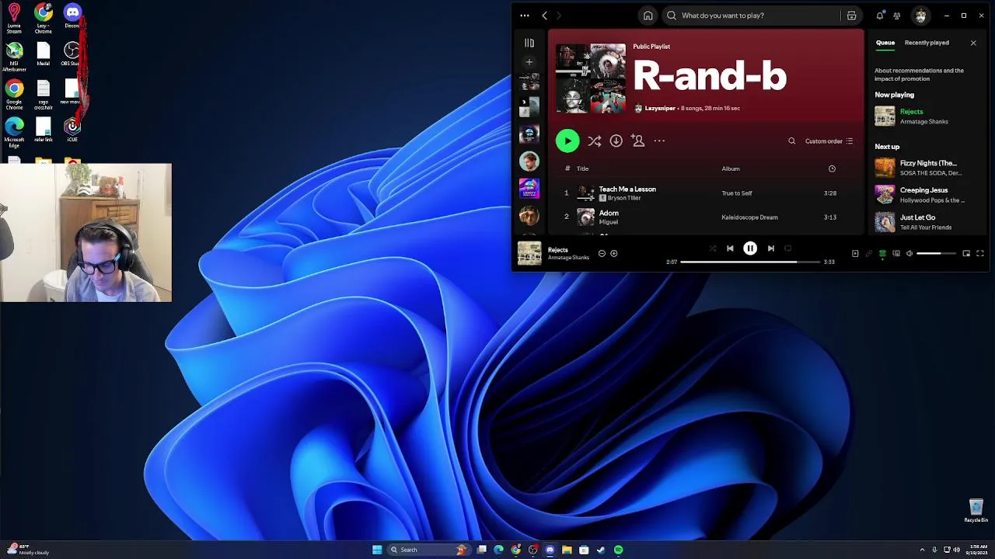Close the Queue panel
Image resolution: width=995 pixels, height=559 pixels.
973,43
